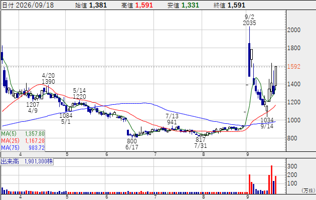316x200 pixels.
Task: Click the large blue candlestick under the 2035 peak
Action: (x=249, y=60)
